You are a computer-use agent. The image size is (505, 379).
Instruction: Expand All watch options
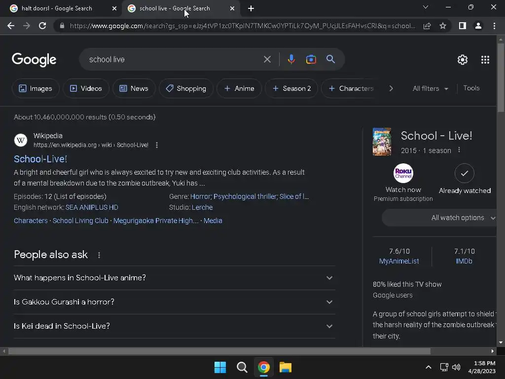[x=439, y=218]
